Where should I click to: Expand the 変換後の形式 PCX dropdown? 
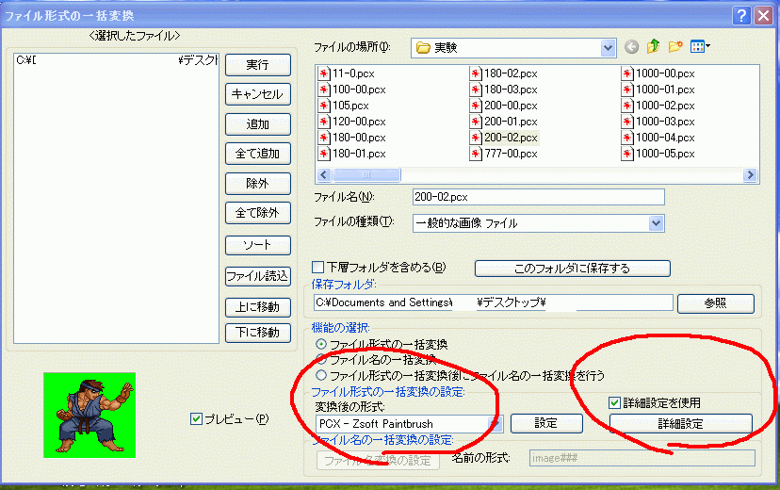497,424
